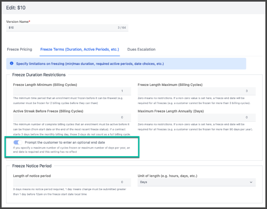Click the Length of notice period input

coord(70,182)
